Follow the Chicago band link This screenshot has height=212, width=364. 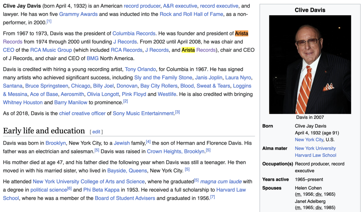pyautogui.click(x=81, y=86)
